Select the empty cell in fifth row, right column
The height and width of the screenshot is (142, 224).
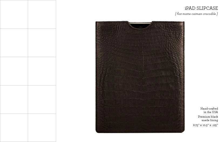[42, 128]
